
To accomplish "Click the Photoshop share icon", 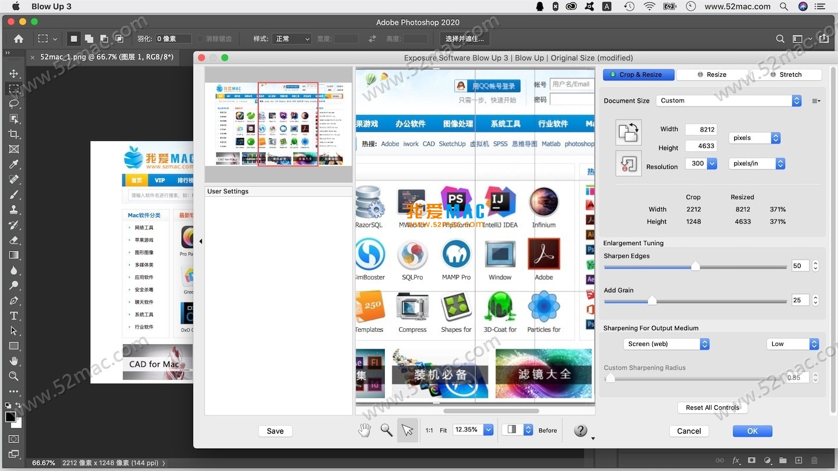I will [x=824, y=38].
